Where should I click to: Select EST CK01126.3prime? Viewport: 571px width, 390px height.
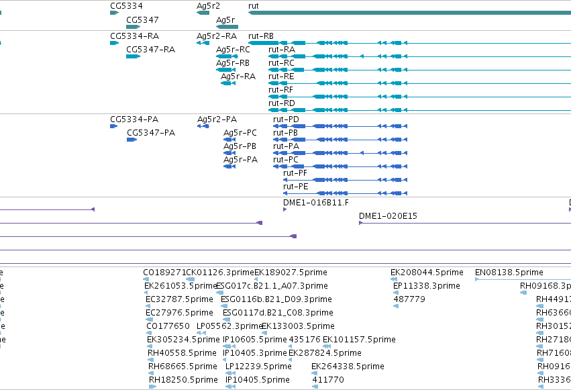(x=220, y=273)
